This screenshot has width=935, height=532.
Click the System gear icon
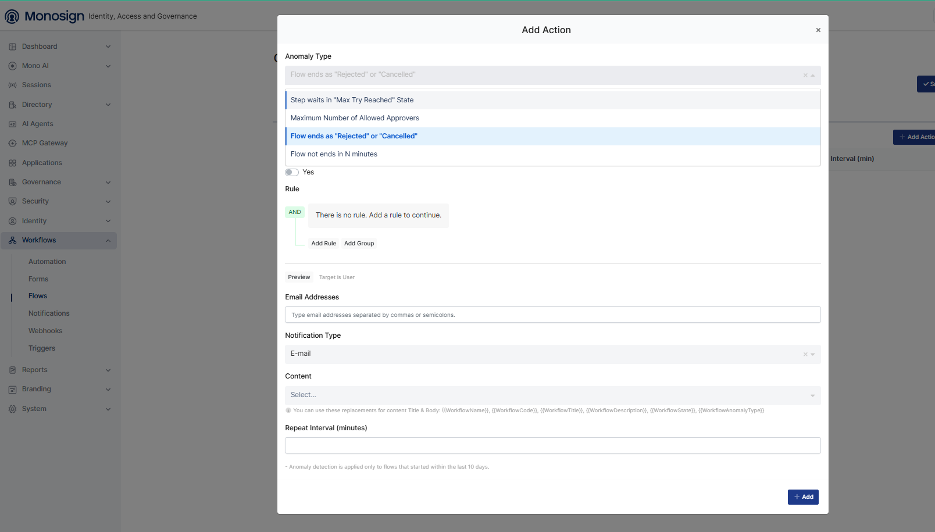coord(12,409)
